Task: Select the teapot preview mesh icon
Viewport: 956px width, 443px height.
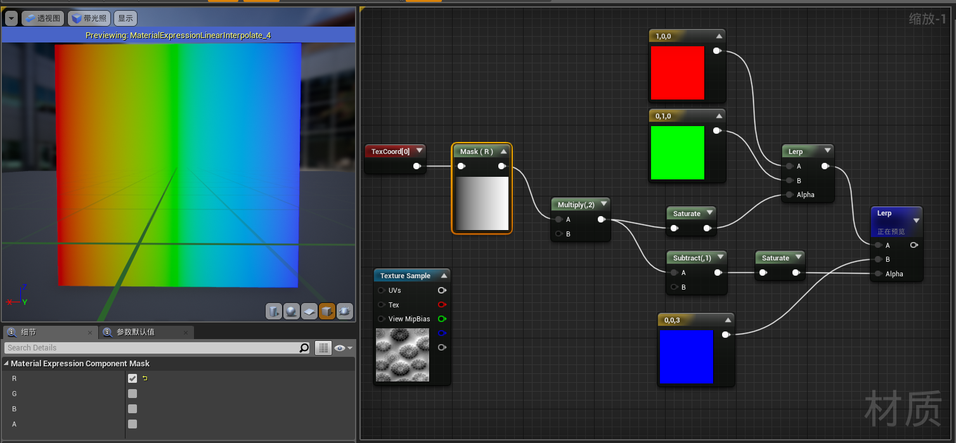Action: (x=344, y=311)
